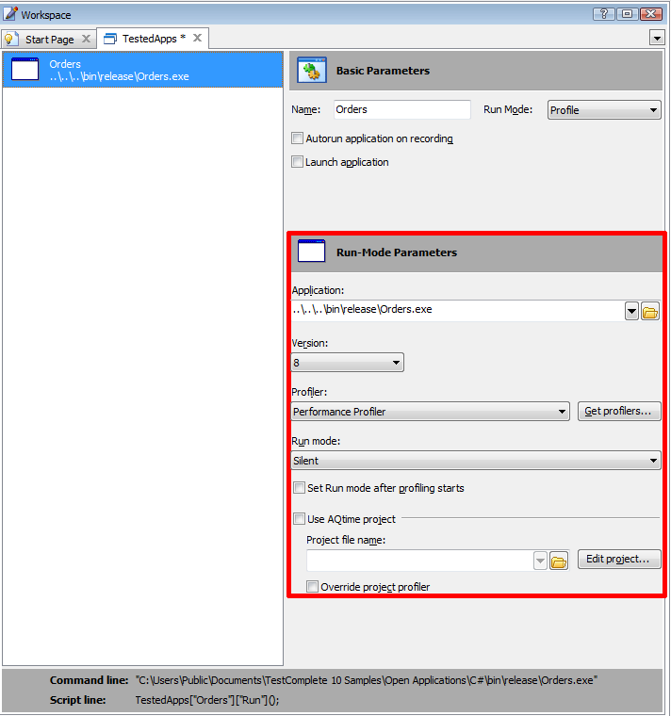Open the Run Mode Profile dropdown
The height and width of the screenshot is (716, 671).
(604, 110)
